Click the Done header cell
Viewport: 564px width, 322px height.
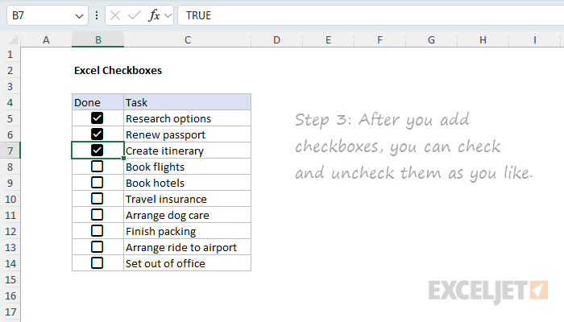[97, 102]
